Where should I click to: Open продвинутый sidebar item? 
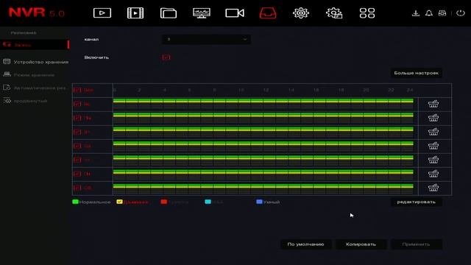(25, 101)
